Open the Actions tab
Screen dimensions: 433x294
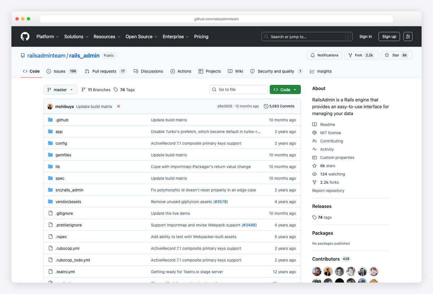coord(181,71)
